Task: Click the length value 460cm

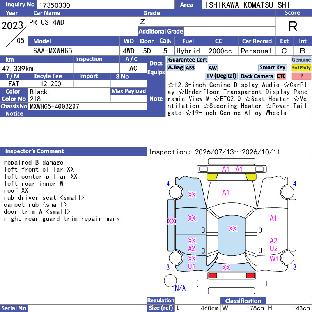Action: pos(209,308)
